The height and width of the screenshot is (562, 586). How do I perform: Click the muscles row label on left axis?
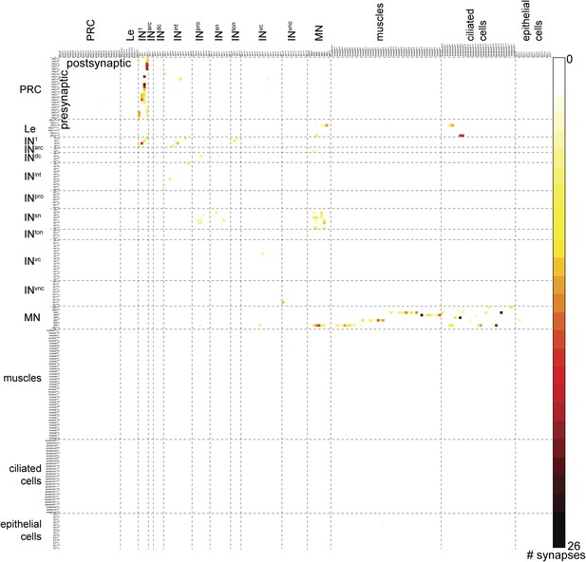click(23, 378)
